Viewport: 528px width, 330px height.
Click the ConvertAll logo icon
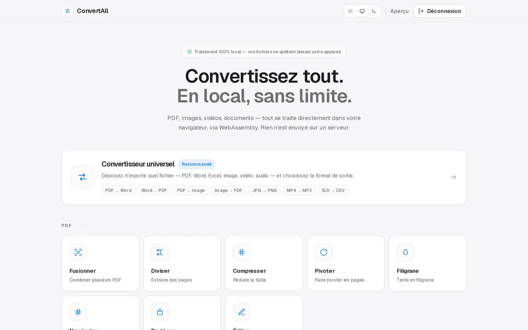(x=67, y=11)
